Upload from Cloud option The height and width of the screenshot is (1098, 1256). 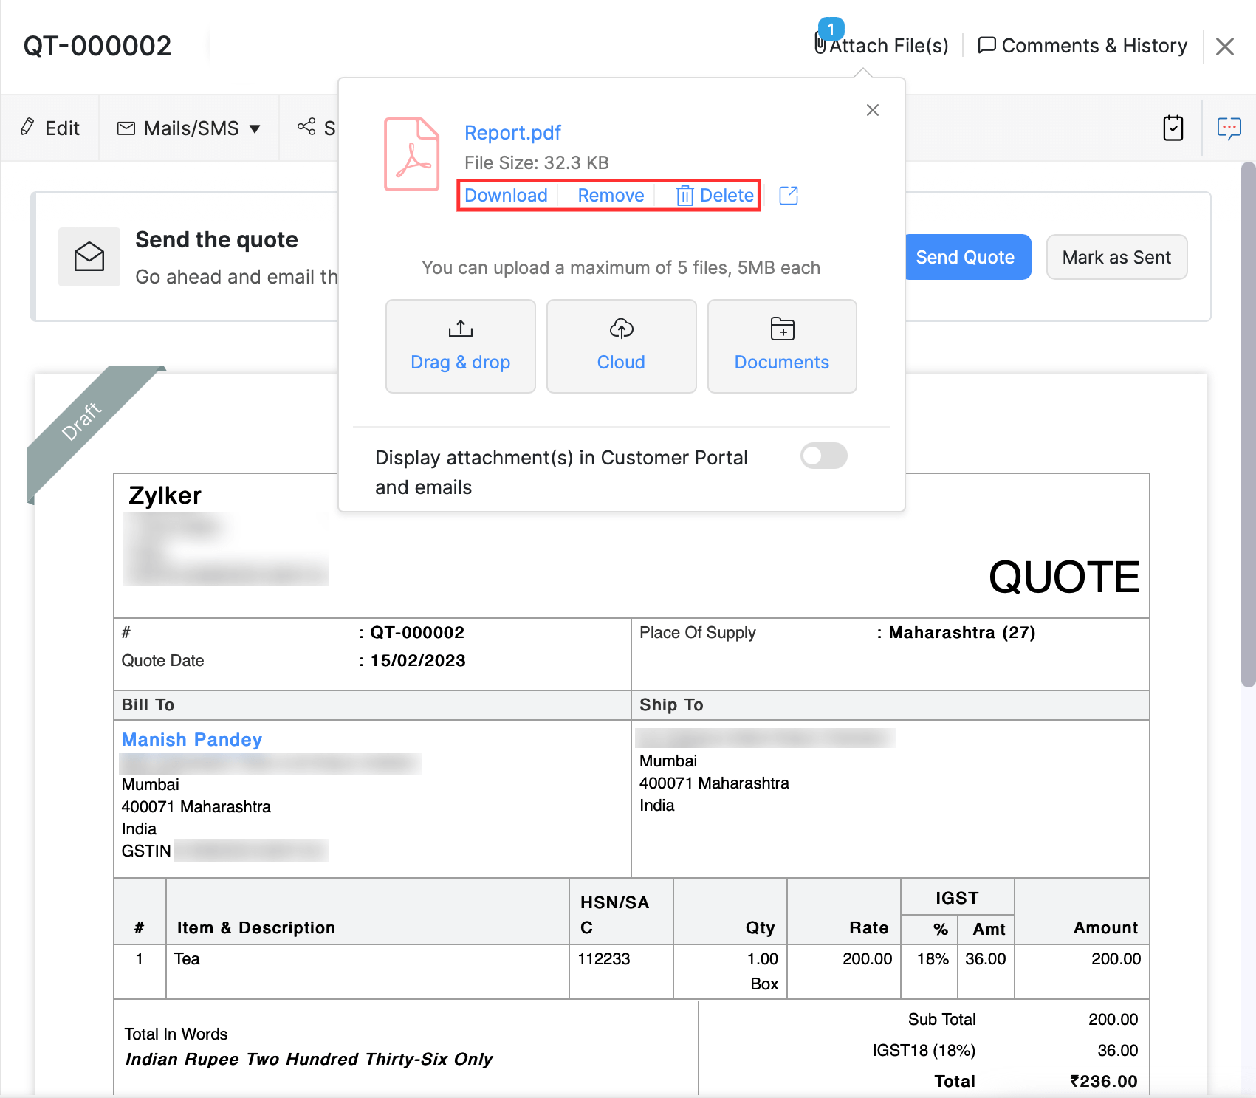click(621, 346)
